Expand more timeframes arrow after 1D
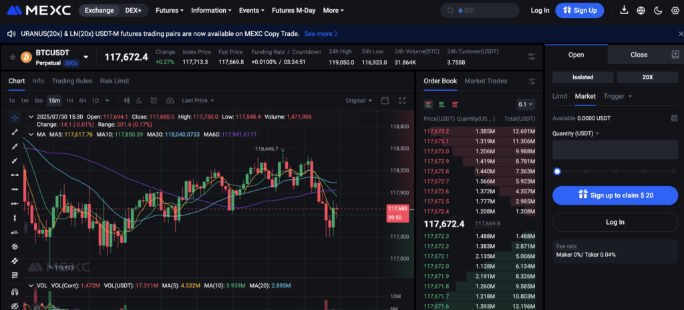 tap(108, 101)
